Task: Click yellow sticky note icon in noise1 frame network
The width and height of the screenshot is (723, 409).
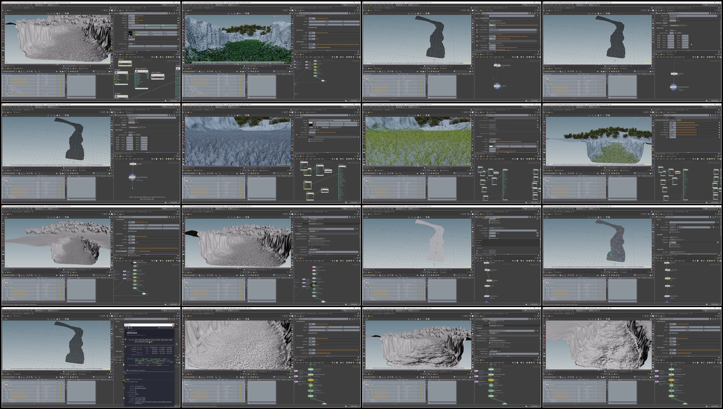Action: click(169, 57)
